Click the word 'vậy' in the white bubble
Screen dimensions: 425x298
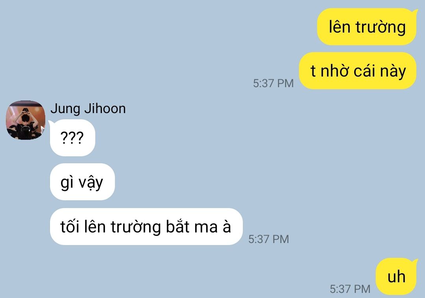(91, 183)
